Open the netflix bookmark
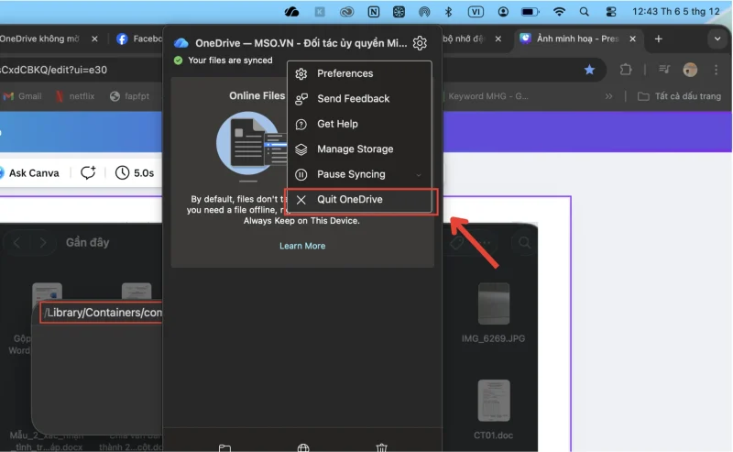 75,96
